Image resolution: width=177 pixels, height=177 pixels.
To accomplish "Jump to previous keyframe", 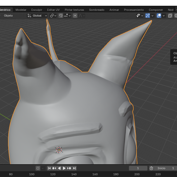I will pos(54,168).
